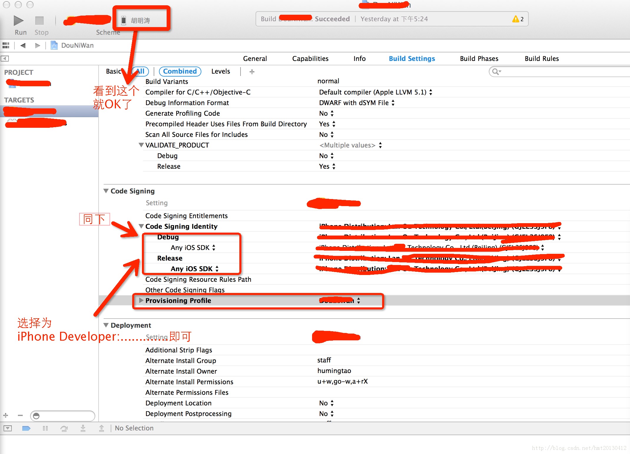Pause program execution in debug bar
This screenshot has width=630, height=454.
(x=45, y=428)
